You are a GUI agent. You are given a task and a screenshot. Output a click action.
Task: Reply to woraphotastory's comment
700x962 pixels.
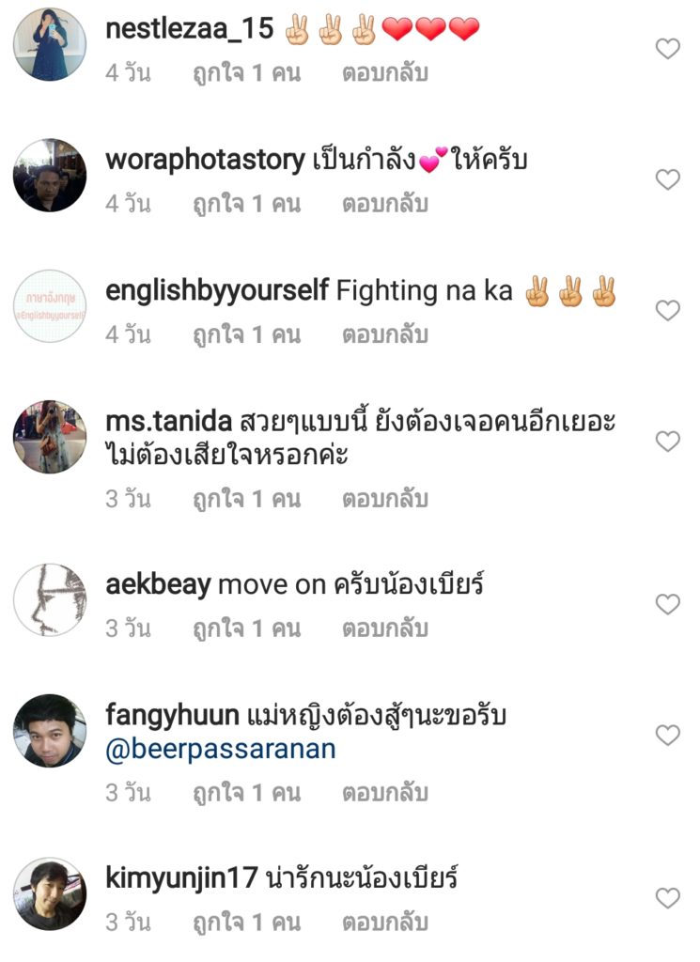tap(384, 204)
